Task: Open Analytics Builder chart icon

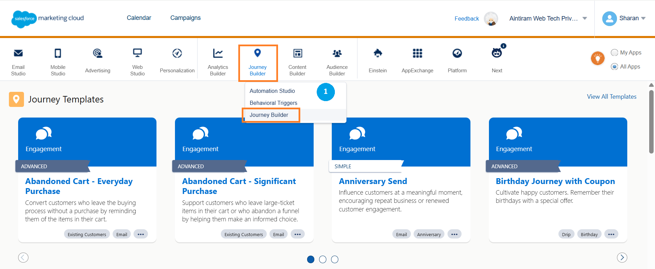Action: click(x=218, y=53)
